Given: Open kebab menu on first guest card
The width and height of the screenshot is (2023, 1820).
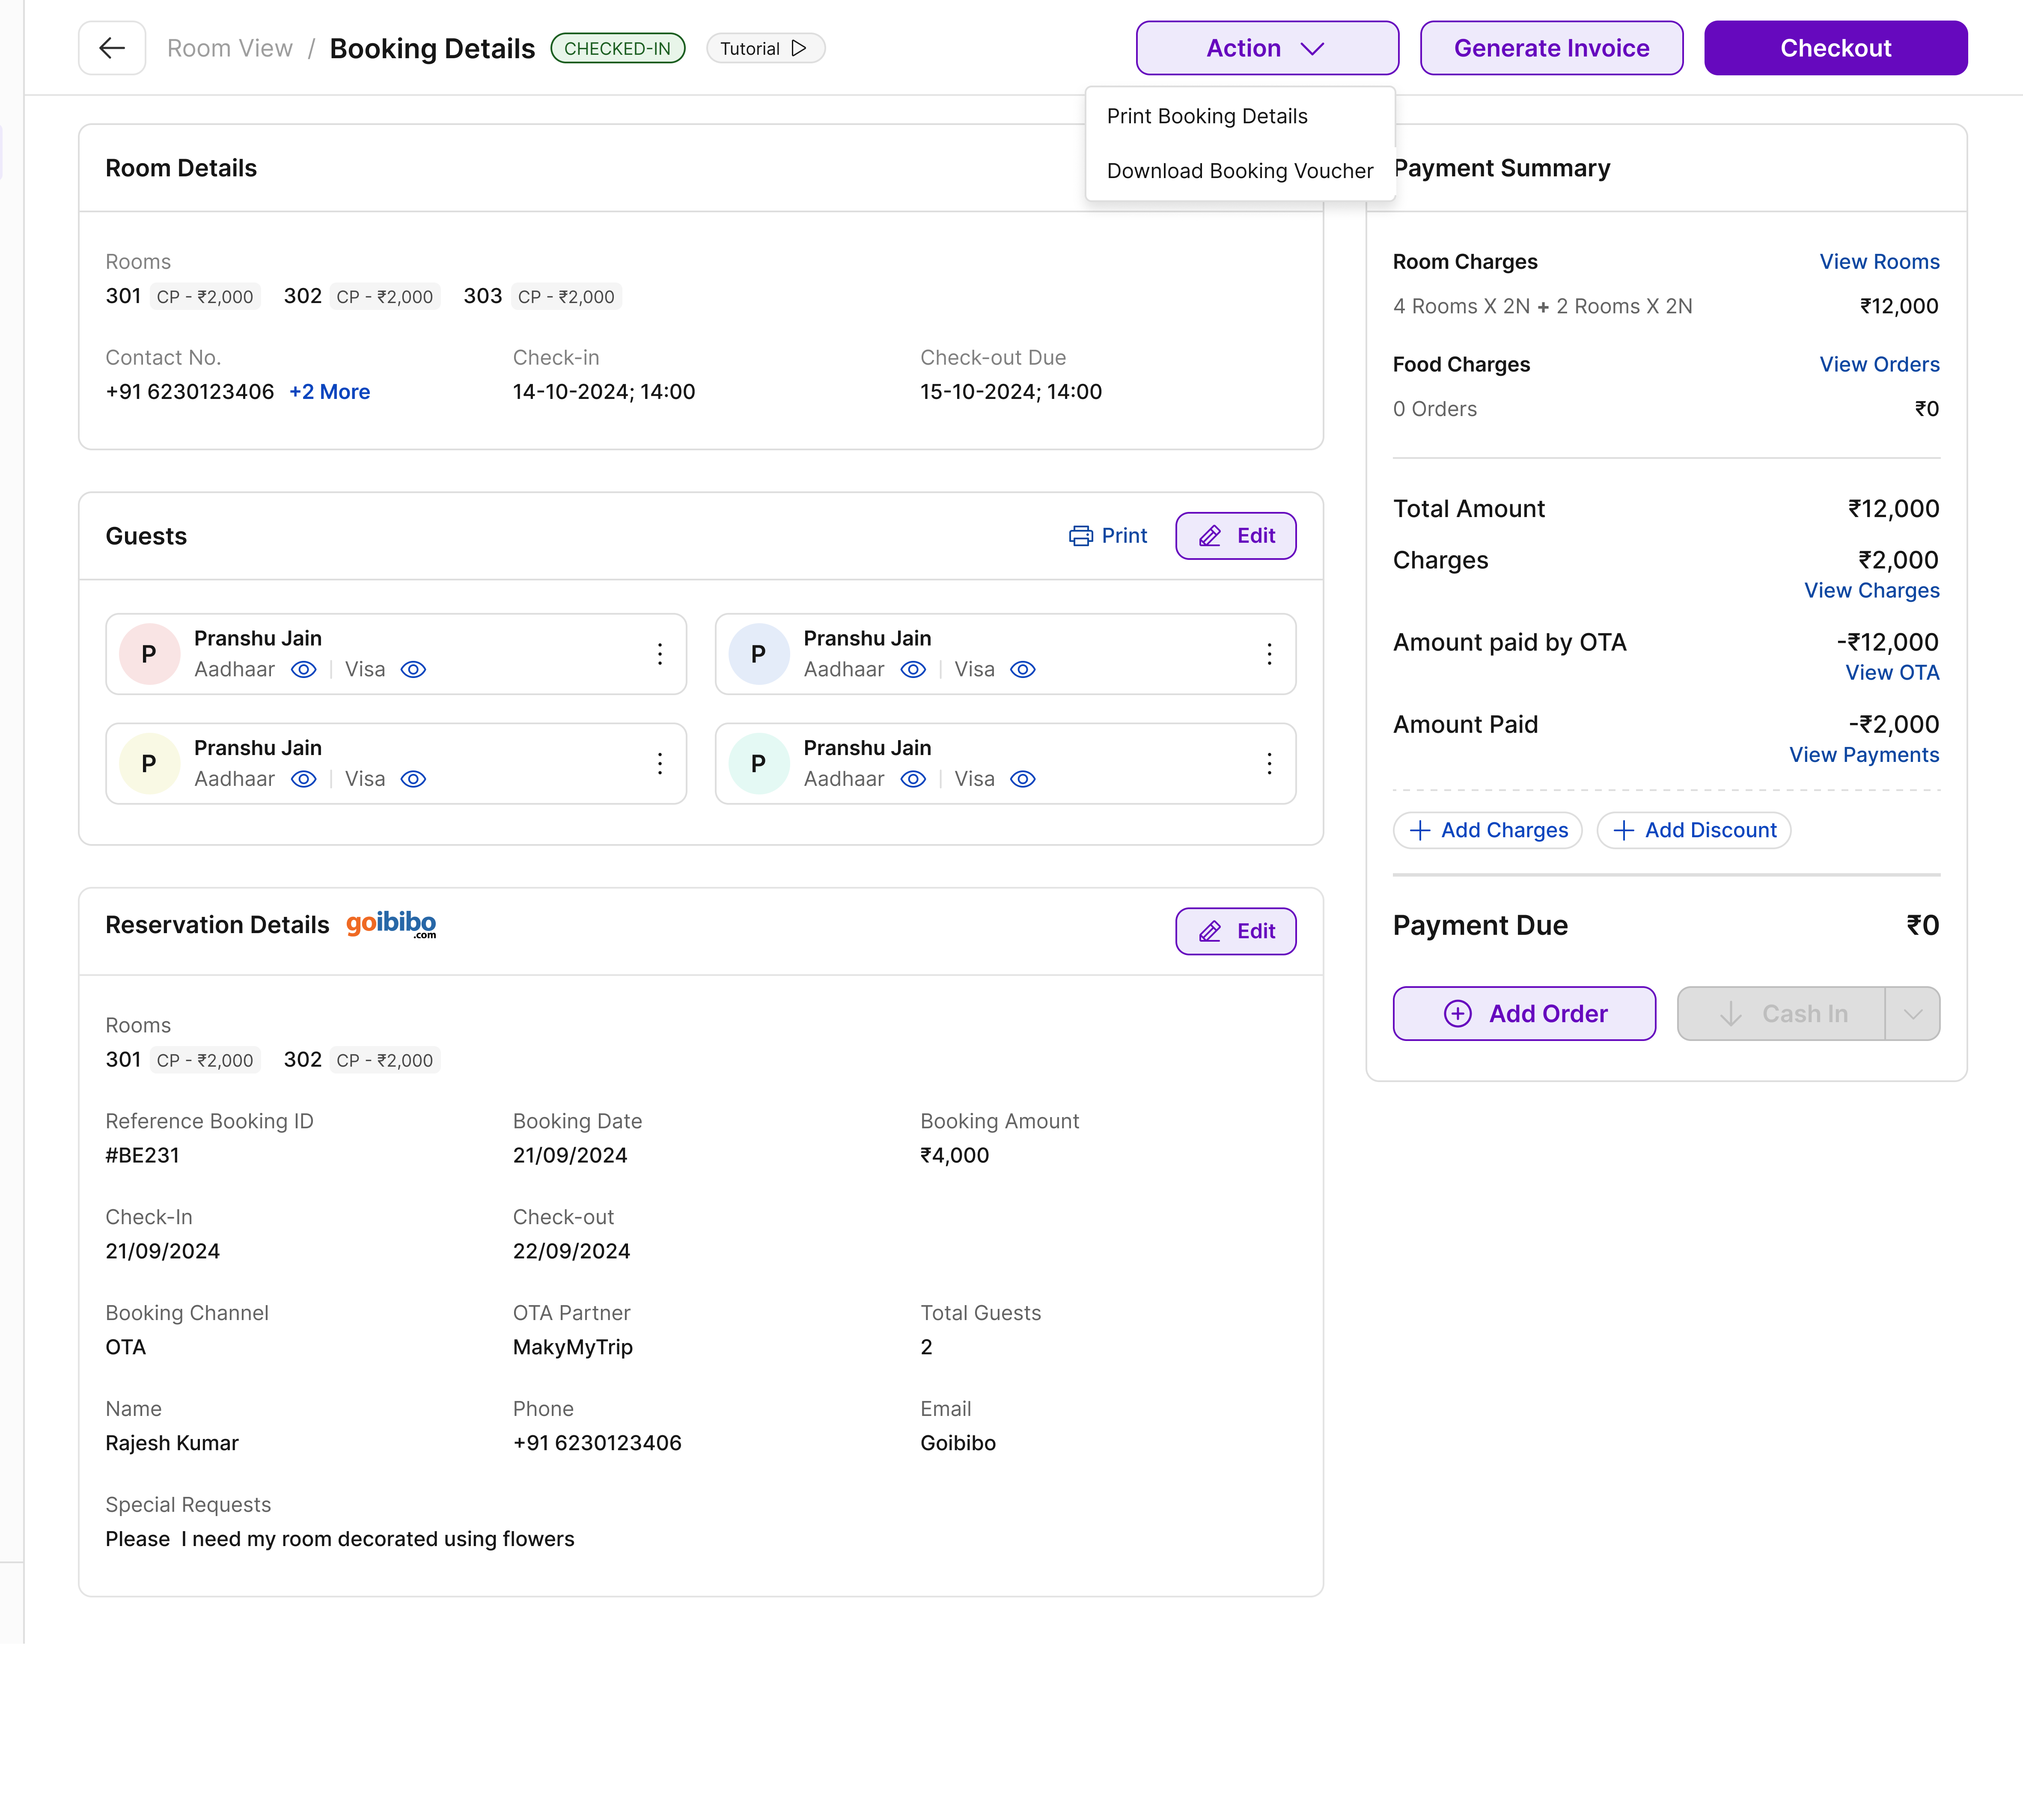Looking at the screenshot, I should [660, 654].
